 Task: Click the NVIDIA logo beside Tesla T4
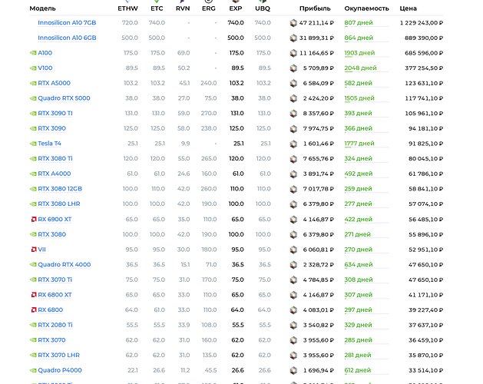point(33,144)
